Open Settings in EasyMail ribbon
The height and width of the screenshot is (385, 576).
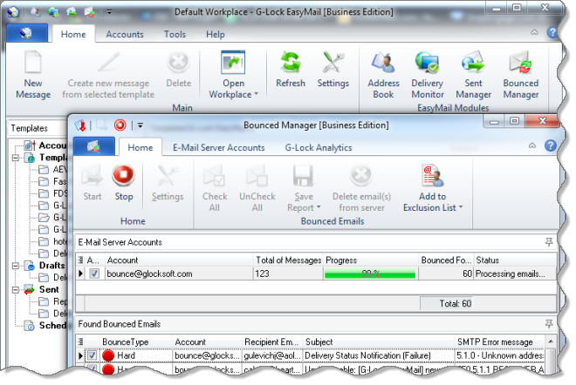(x=333, y=70)
